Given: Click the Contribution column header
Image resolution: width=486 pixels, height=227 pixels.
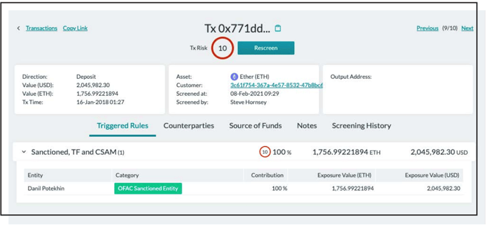Looking at the screenshot, I should 267,175.
